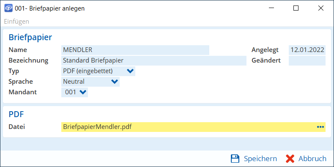
Task: Click the Speichern button label
Action: coord(260,159)
